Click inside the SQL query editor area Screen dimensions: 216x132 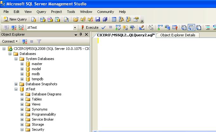[157, 84]
